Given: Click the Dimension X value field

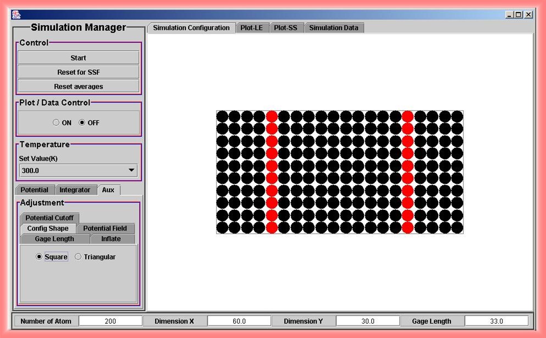Looking at the screenshot, I should click(x=239, y=322).
